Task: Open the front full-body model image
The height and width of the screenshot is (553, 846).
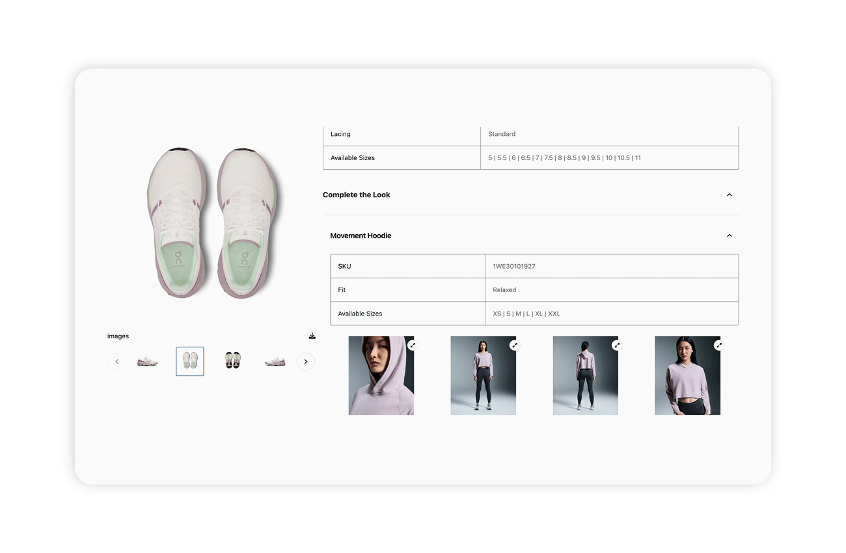Action: coord(483,375)
